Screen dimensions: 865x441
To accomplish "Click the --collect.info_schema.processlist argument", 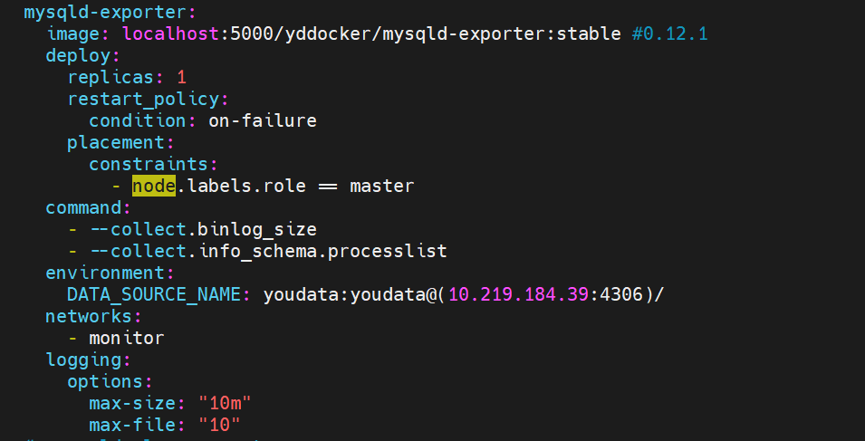I will tap(268, 251).
